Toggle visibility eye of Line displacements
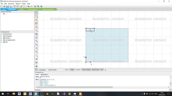 tap(4, 40)
